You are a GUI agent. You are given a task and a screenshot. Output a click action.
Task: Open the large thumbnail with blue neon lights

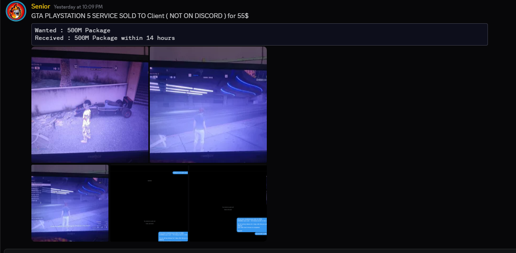(x=208, y=104)
